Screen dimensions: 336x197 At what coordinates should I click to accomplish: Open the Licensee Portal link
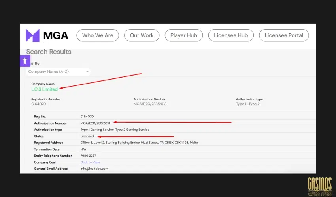click(284, 35)
